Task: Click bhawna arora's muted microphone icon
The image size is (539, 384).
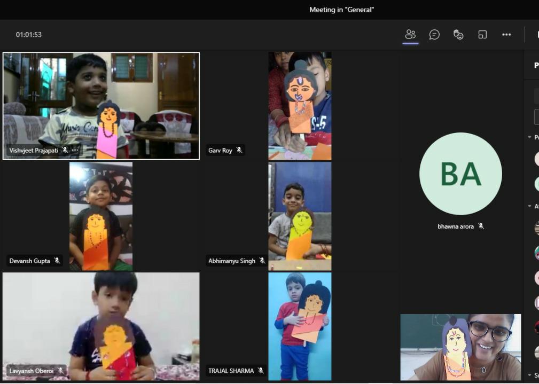Action: click(481, 226)
